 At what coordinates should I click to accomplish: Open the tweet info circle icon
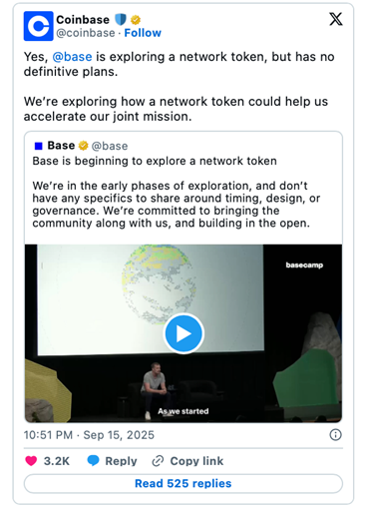coord(335,435)
